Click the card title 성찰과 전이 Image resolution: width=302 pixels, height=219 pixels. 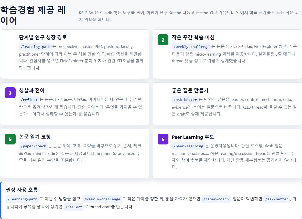[31, 90]
